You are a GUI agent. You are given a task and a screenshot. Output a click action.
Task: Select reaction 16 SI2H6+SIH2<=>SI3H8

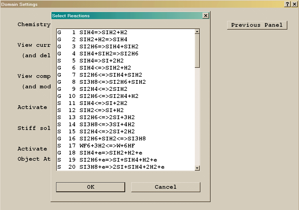[x=113, y=139]
